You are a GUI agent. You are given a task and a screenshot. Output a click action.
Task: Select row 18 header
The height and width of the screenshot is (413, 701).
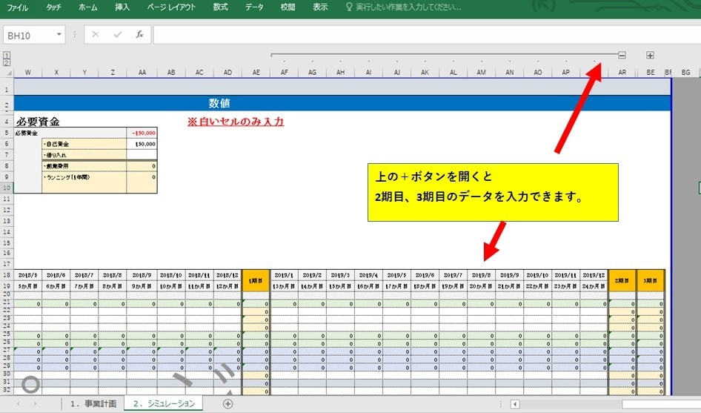7,275
